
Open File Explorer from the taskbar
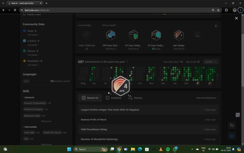[x=133, y=149]
